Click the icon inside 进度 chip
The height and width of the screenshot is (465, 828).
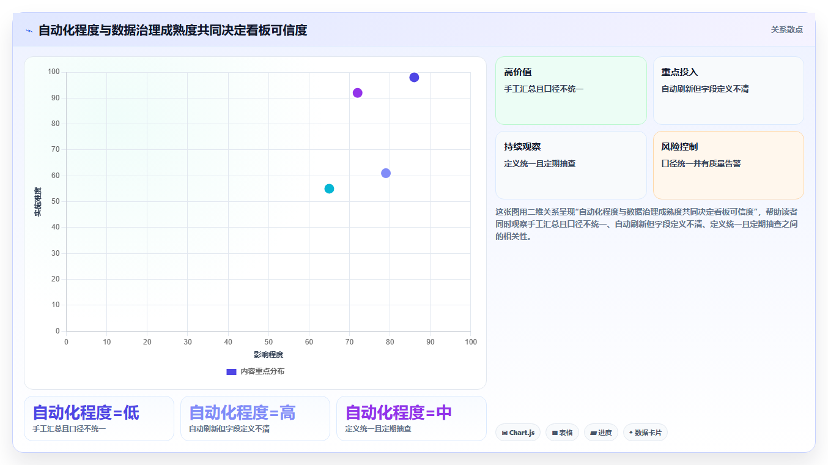[x=593, y=433]
